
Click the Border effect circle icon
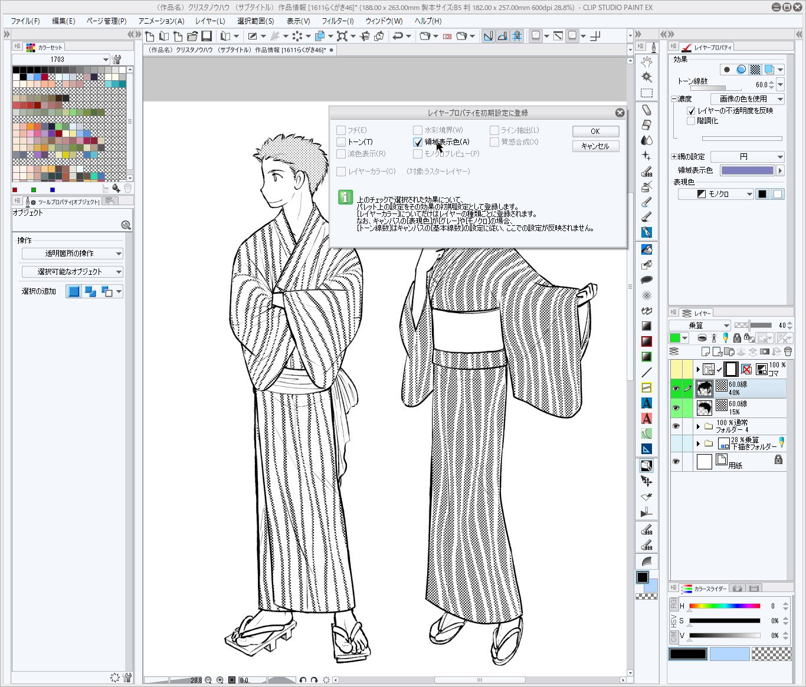click(727, 69)
